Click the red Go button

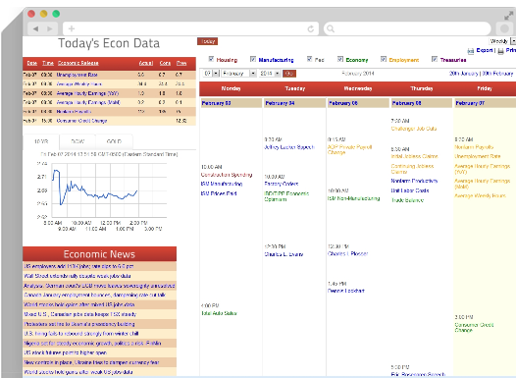click(289, 73)
